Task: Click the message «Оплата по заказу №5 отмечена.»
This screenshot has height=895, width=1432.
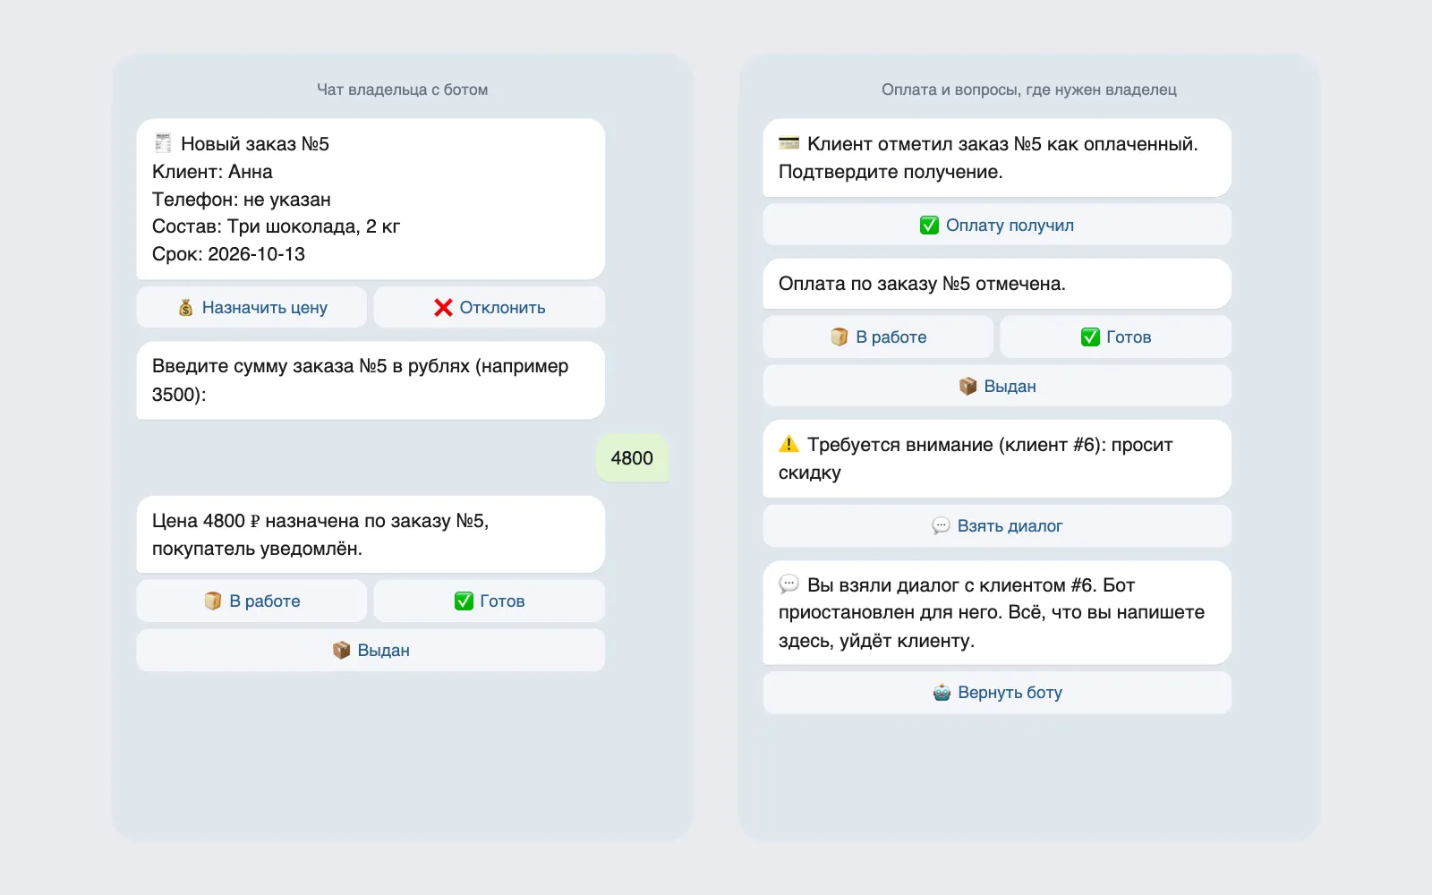Action: 997,284
